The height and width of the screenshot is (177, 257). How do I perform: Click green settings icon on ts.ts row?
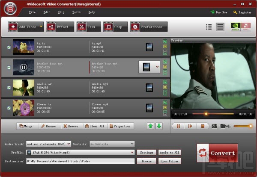tap(165, 41)
